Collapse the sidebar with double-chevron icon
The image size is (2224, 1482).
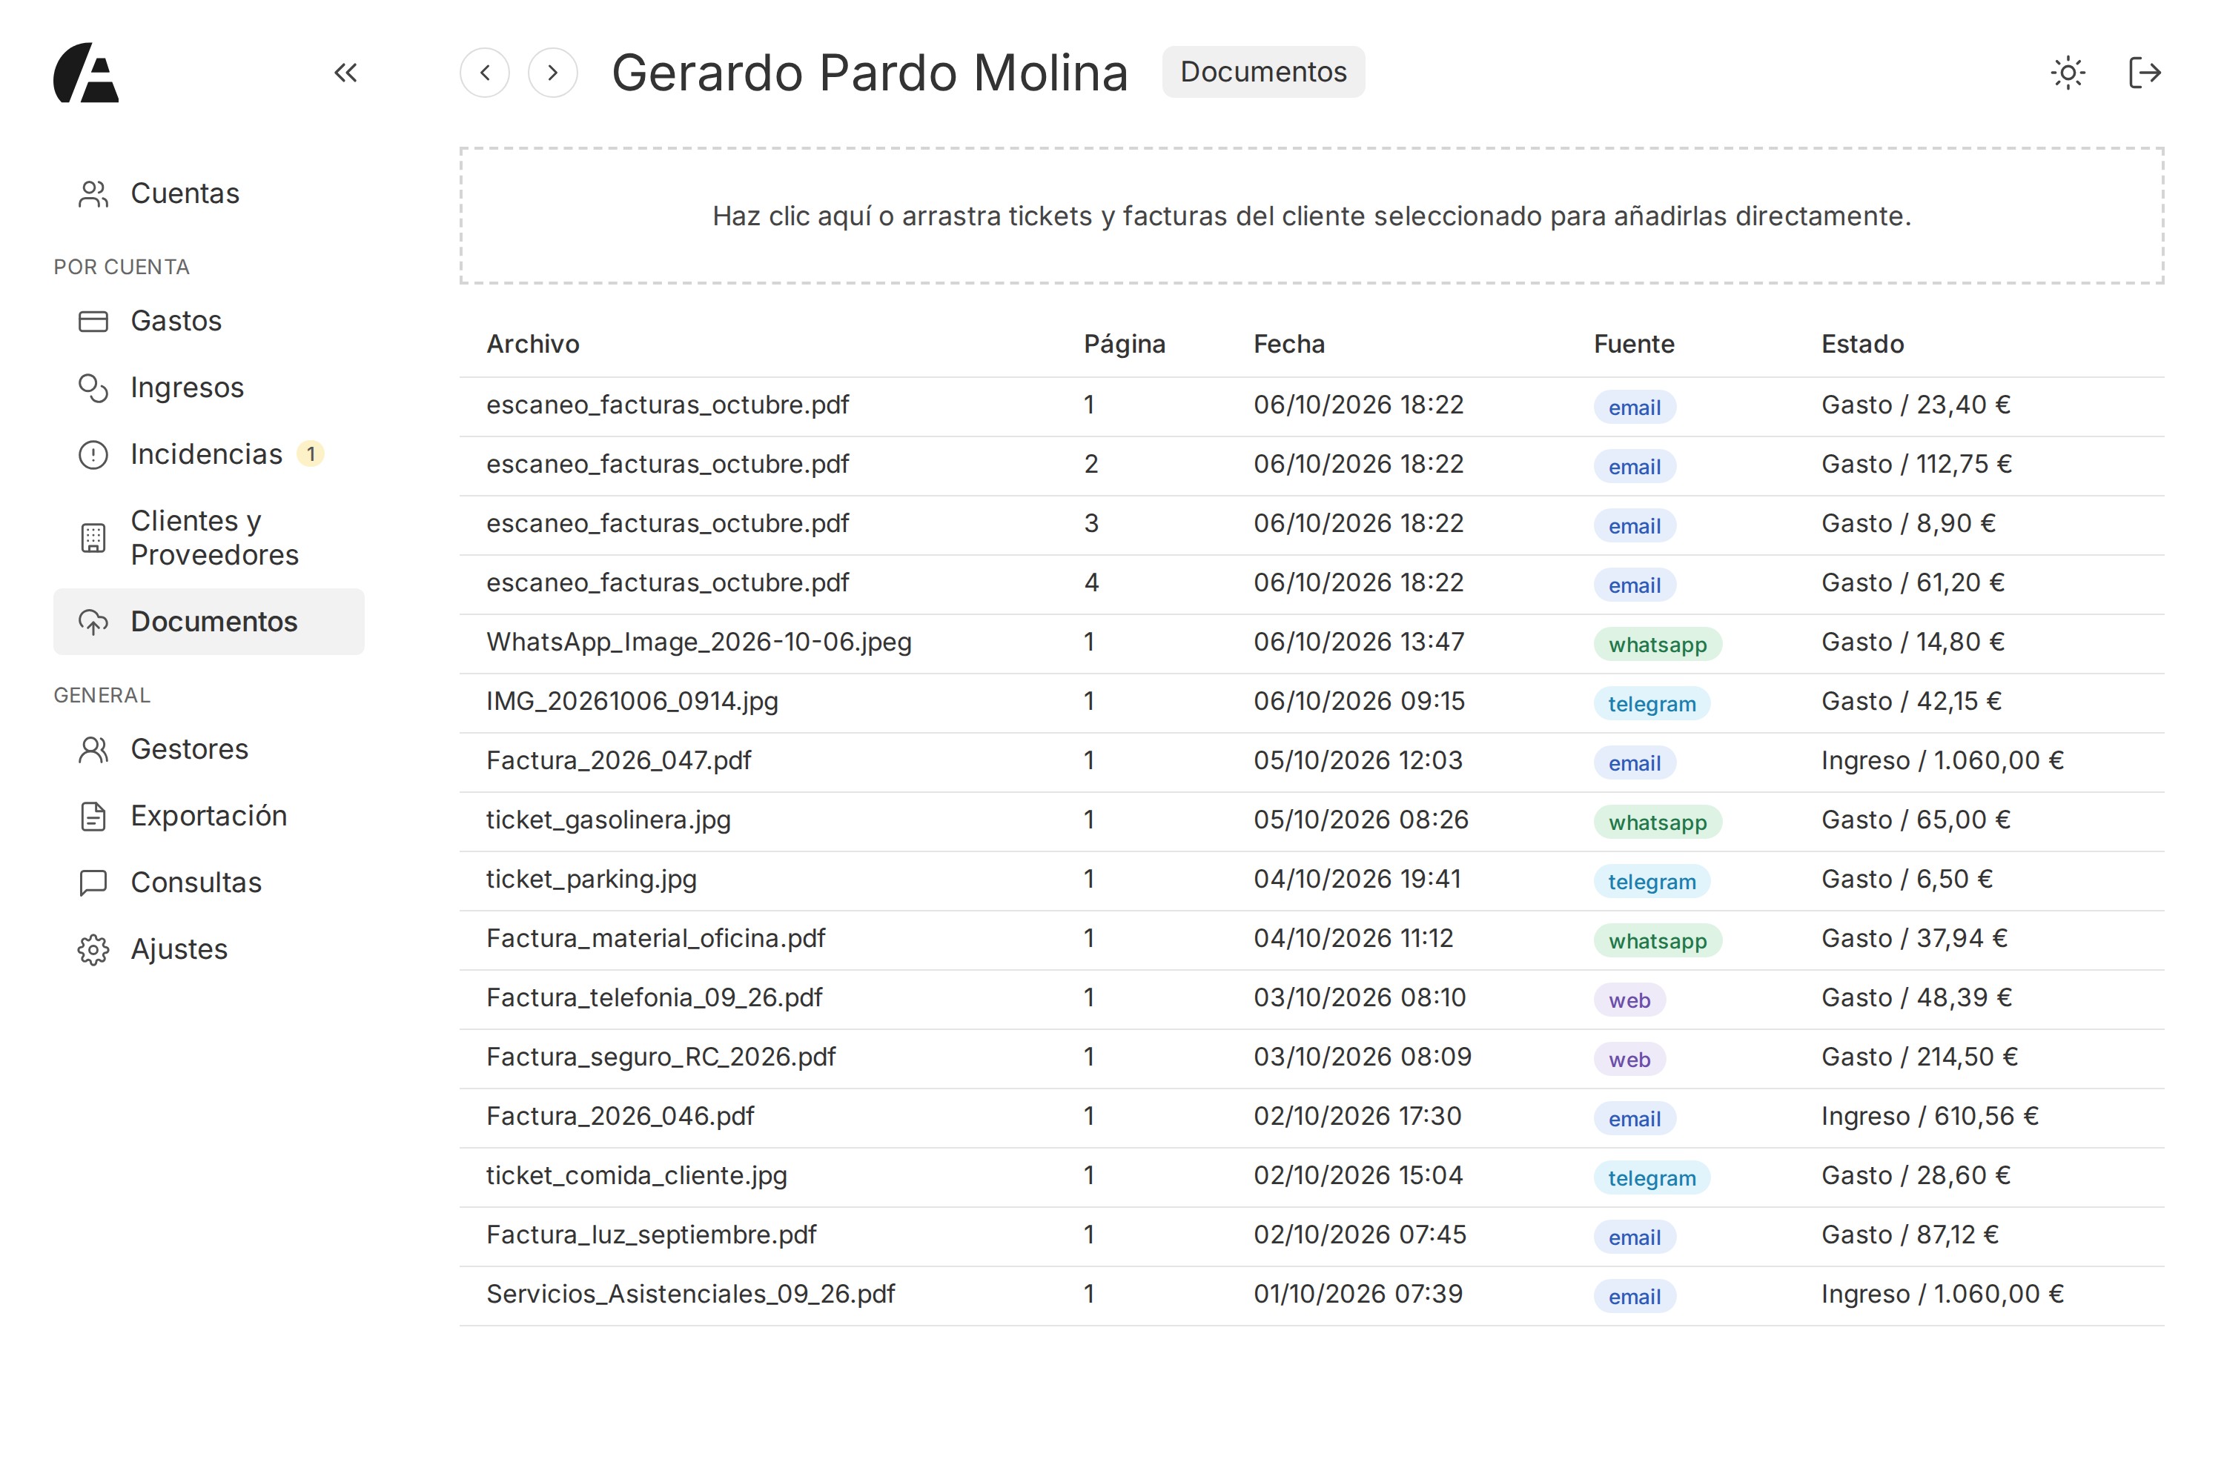(x=345, y=73)
